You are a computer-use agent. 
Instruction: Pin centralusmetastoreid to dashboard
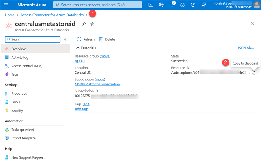(84, 24)
